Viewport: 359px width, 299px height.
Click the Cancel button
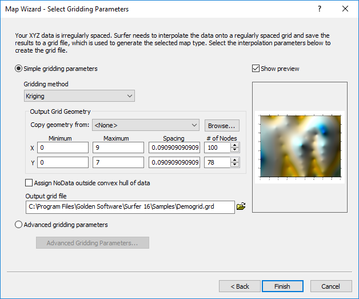click(x=331, y=286)
